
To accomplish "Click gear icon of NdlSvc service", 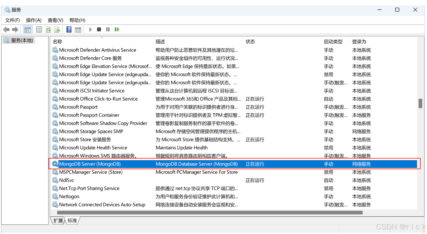I will click(55, 180).
